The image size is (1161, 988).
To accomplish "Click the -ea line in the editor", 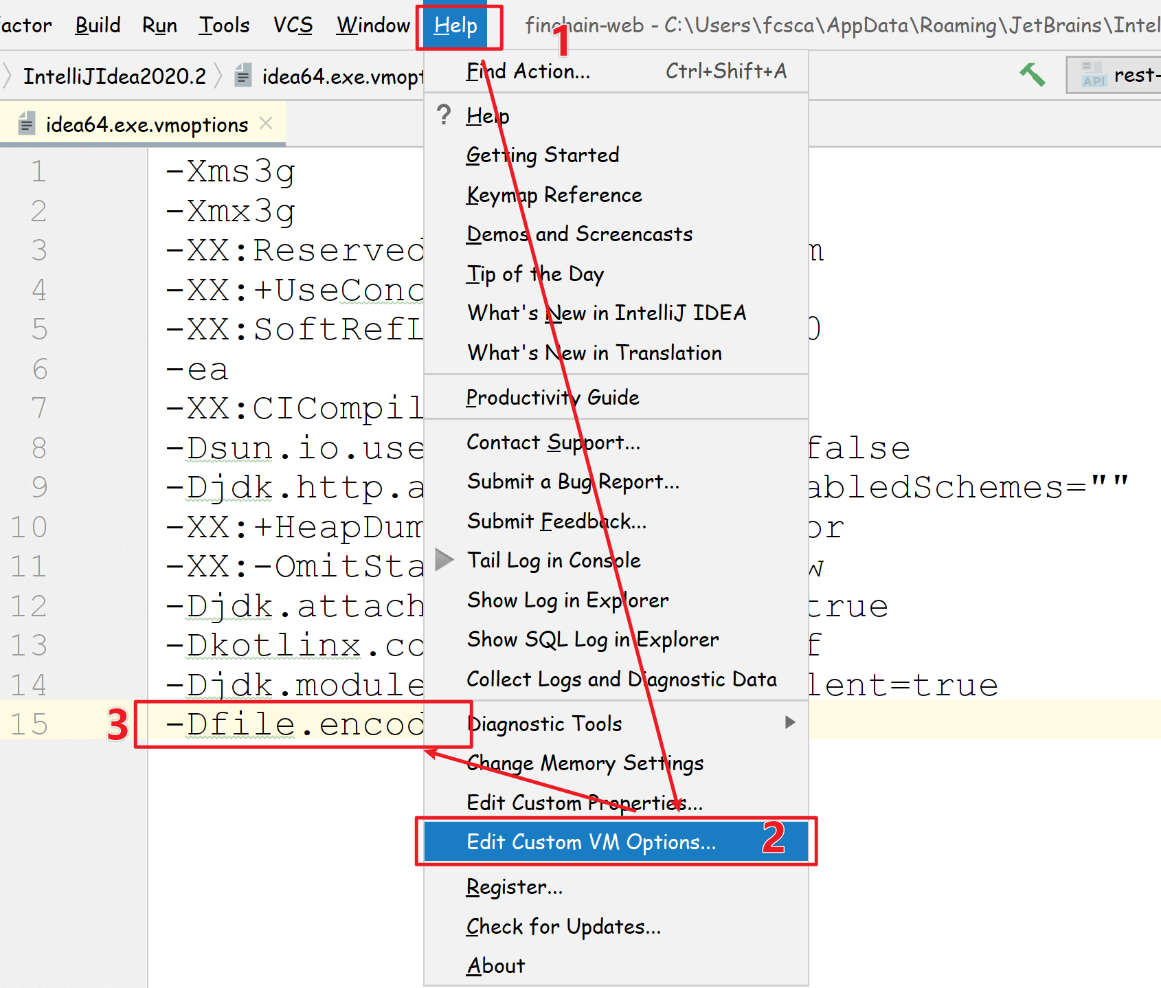I will click(196, 370).
